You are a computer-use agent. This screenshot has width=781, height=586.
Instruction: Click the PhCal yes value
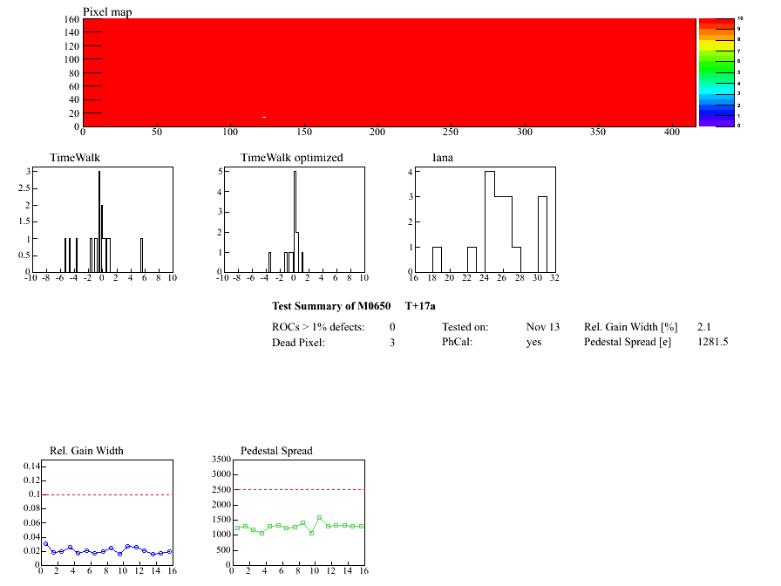[x=533, y=343]
